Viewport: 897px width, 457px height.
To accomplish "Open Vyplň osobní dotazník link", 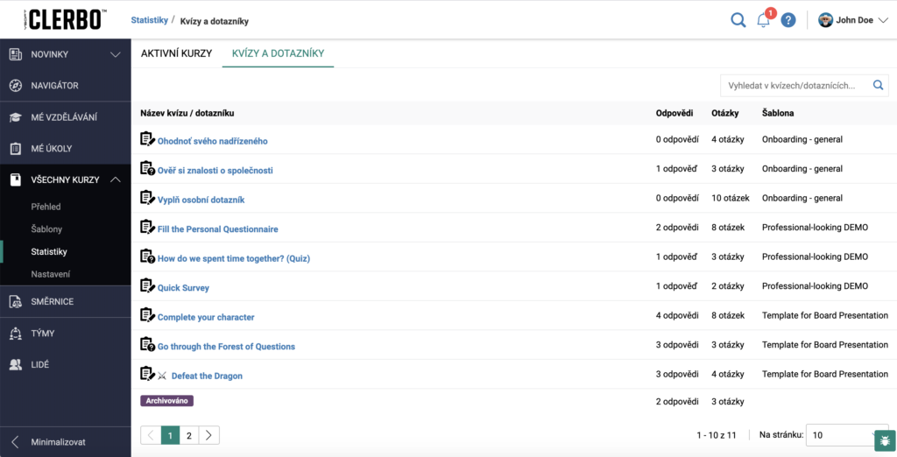I will coord(201,200).
